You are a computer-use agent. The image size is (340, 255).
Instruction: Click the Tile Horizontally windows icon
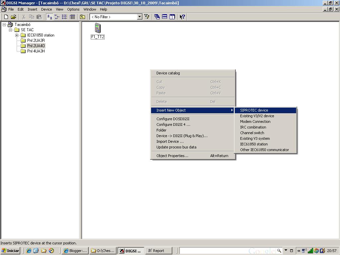point(165,17)
